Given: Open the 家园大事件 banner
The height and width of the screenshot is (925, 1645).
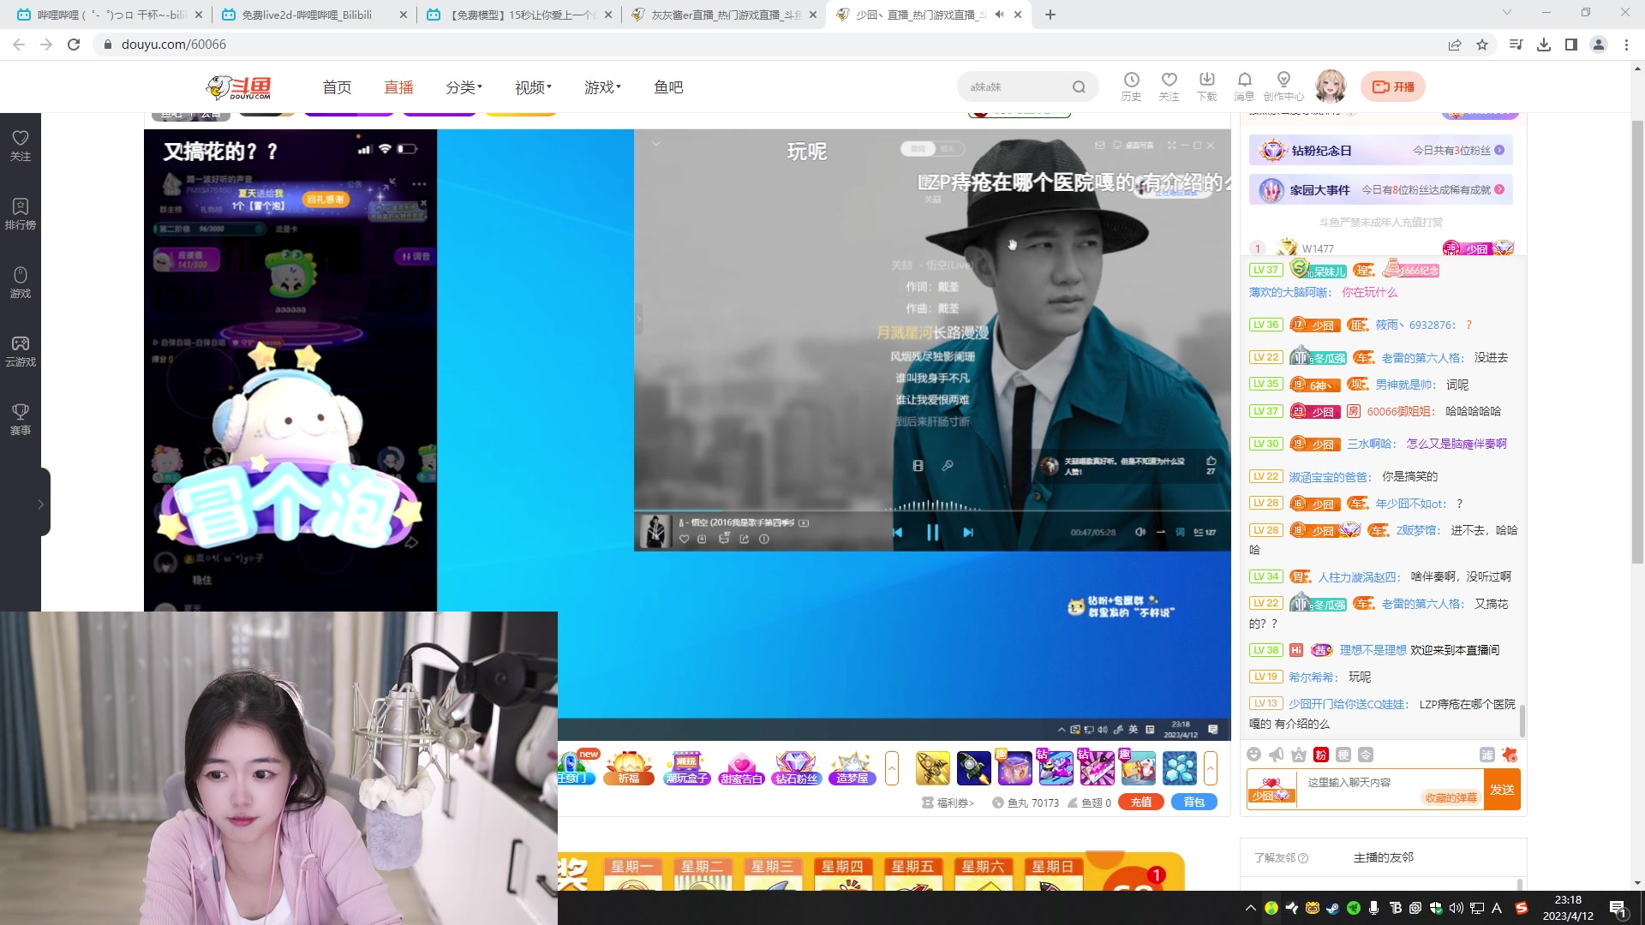Looking at the screenshot, I should 1380,189.
